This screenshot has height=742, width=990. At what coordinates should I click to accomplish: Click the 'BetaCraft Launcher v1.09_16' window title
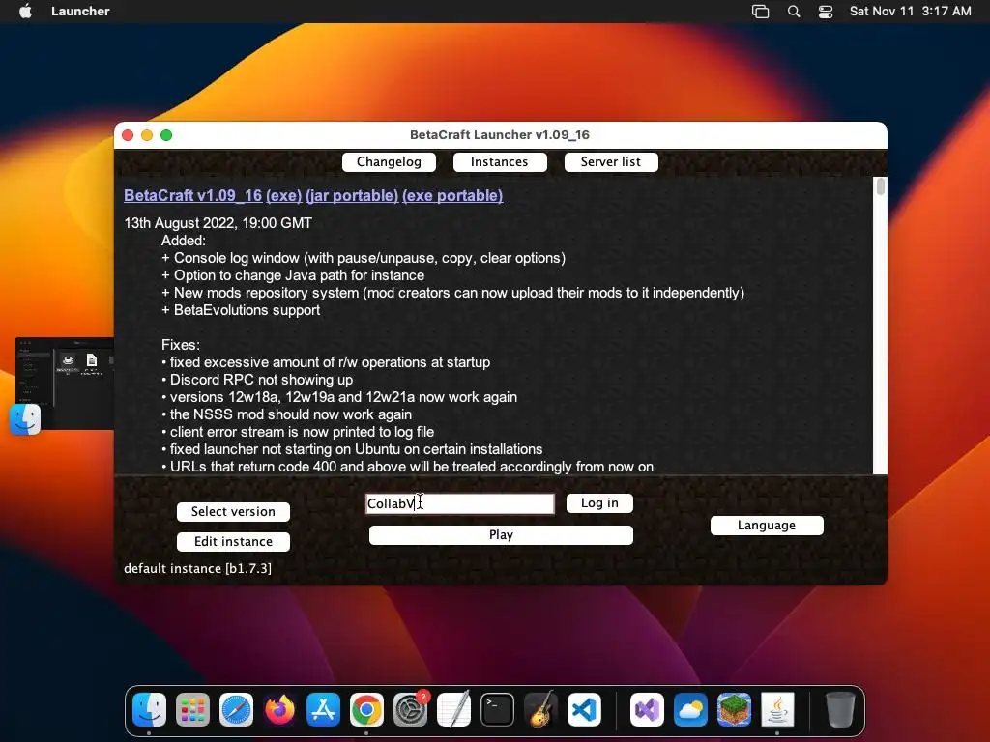(500, 135)
